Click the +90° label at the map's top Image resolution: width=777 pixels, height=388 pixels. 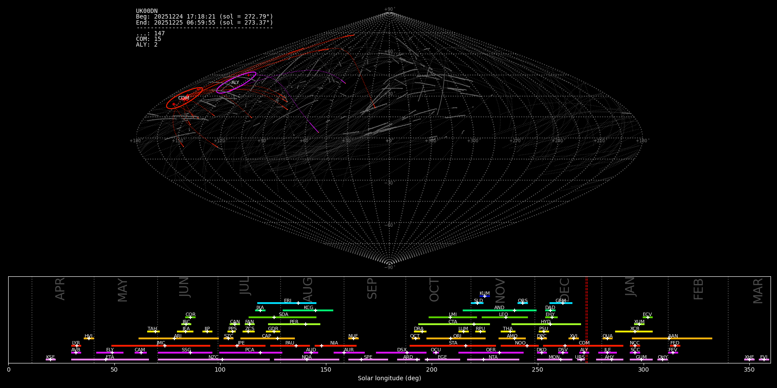click(389, 9)
